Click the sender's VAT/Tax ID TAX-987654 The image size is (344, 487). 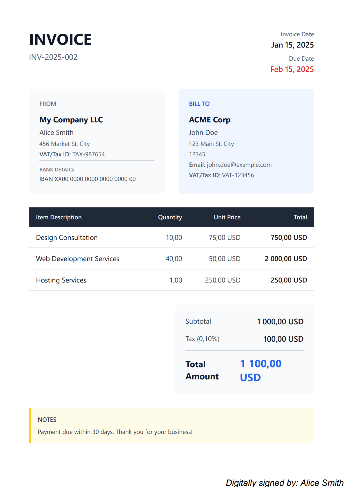(x=88, y=154)
